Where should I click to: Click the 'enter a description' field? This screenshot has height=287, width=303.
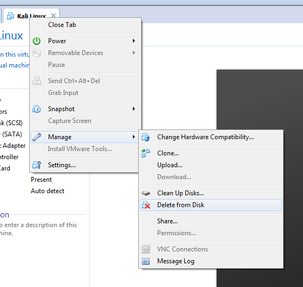(39, 229)
